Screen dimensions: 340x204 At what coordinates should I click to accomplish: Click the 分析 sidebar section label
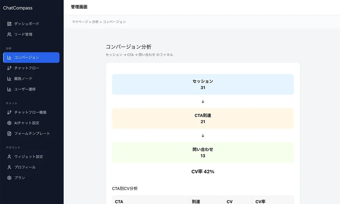click(9, 48)
